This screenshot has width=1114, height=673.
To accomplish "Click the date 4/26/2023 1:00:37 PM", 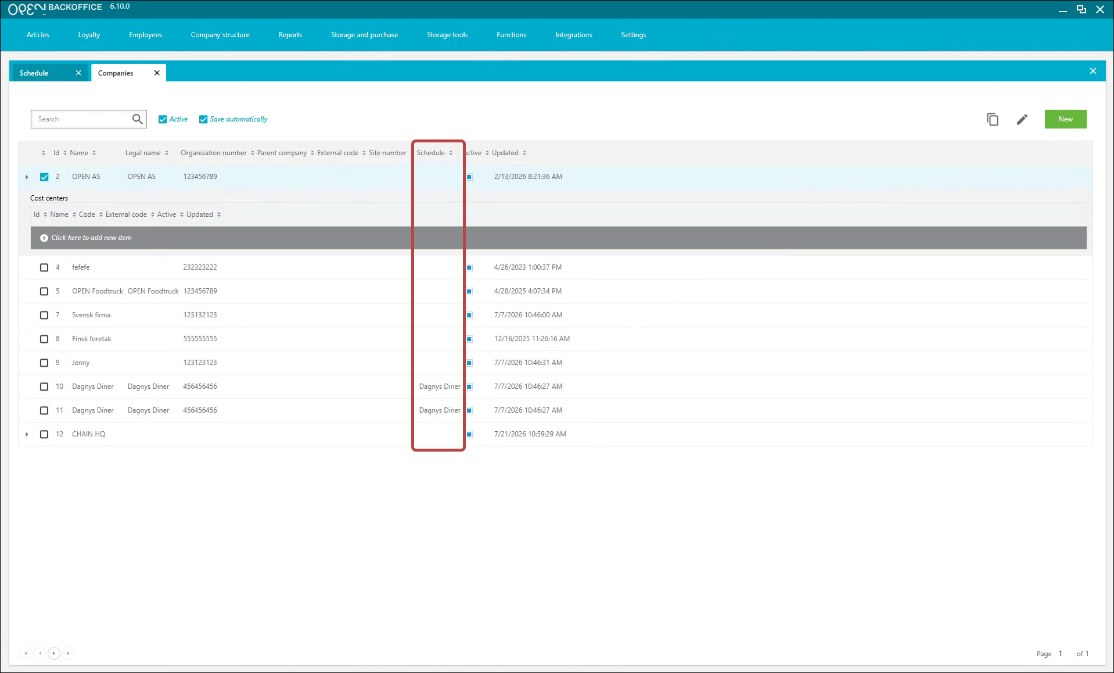I will [x=527, y=267].
